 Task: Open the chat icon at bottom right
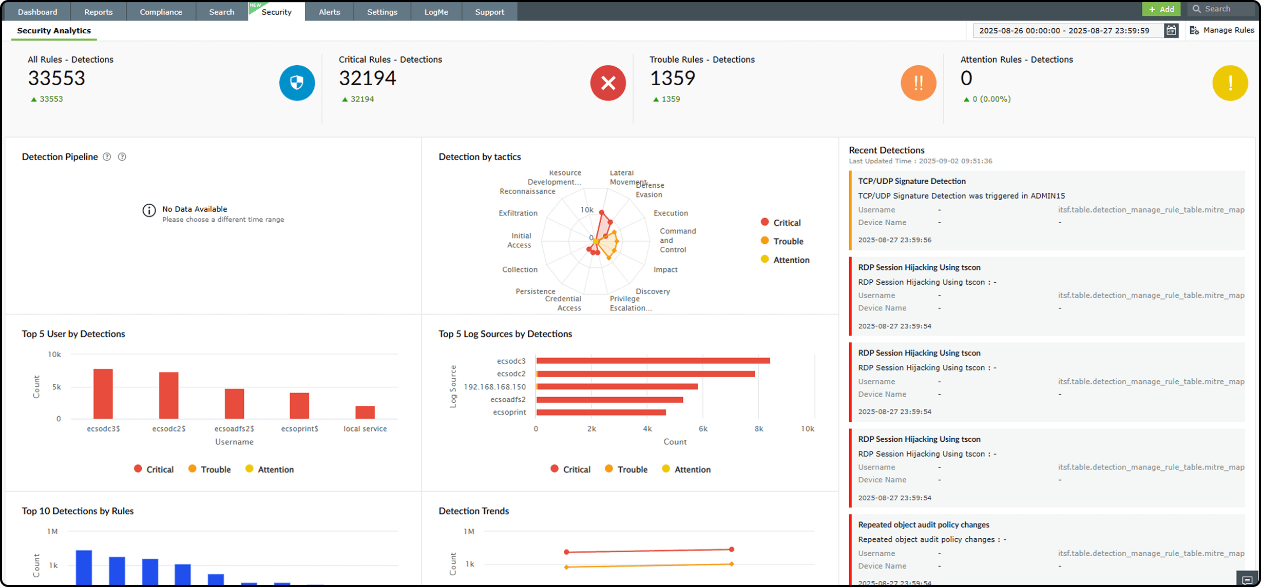1247,580
